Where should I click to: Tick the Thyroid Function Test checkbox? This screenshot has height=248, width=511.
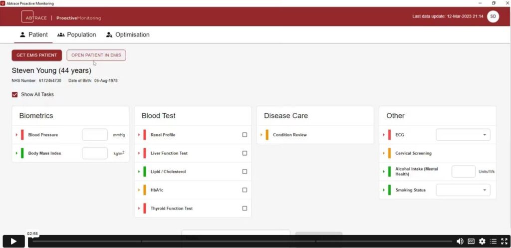coord(245,208)
